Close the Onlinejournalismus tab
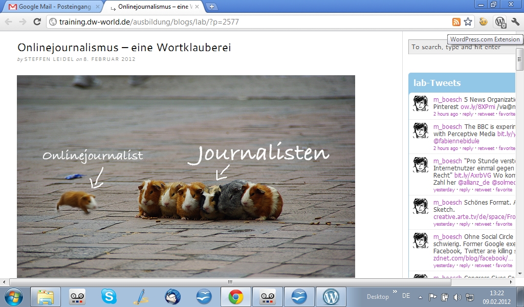Screen dimensions: 524x307 [198, 7]
